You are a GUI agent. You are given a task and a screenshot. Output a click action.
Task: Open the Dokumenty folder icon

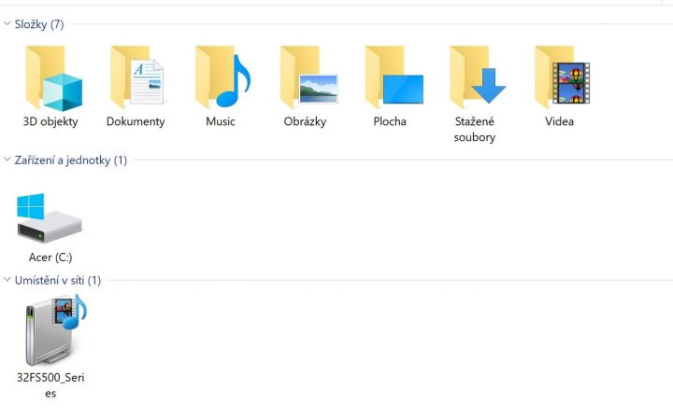[x=137, y=77]
